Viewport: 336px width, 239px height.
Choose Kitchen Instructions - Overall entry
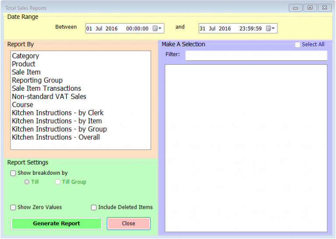click(x=56, y=137)
